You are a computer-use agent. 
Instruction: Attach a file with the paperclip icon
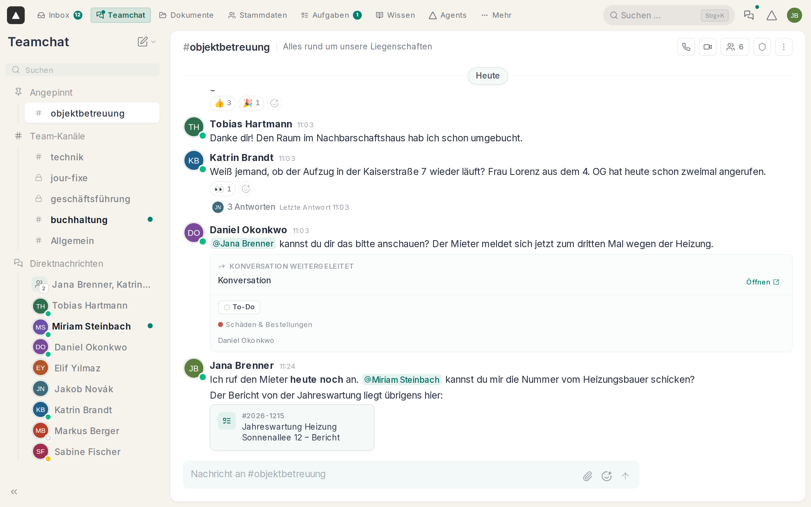click(587, 476)
